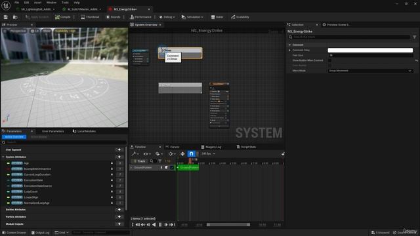Open the Baker tool

(217, 17)
